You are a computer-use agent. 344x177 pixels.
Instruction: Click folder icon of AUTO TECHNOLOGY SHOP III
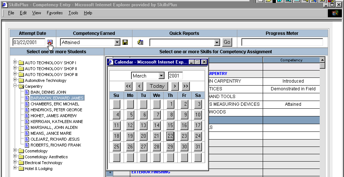click(21, 75)
